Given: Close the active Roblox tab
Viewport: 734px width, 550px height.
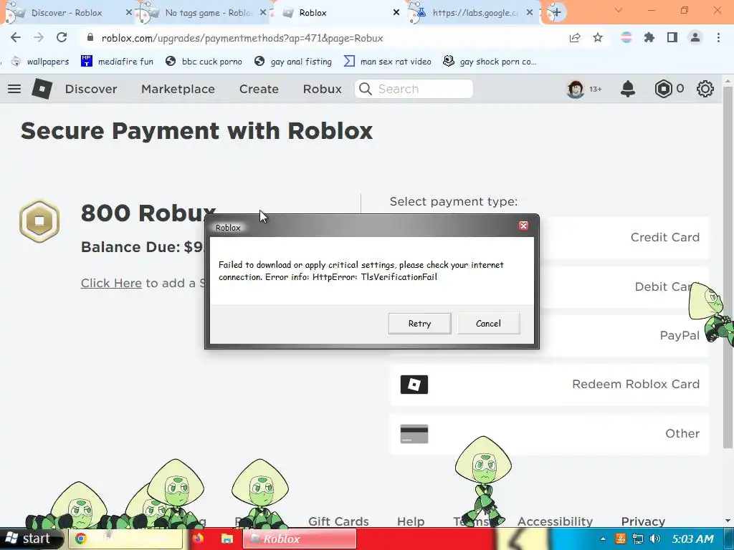Looking at the screenshot, I should pyautogui.click(x=396, y=13).
